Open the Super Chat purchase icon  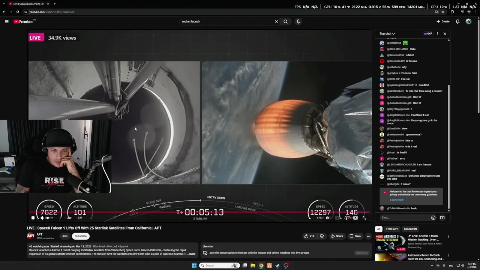point(442,217)
